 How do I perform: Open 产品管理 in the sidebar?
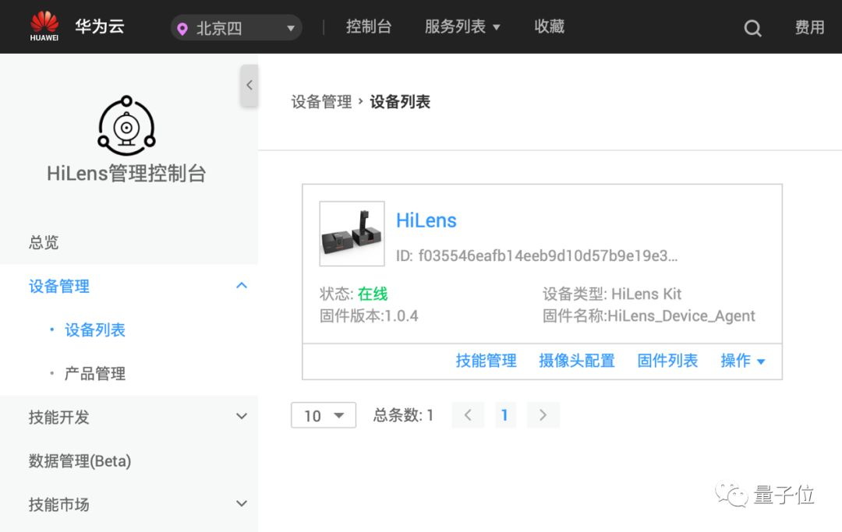tap(95, 374)
